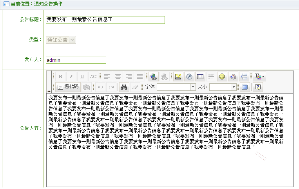Undo the last edit
Image resolution: width=299 pixels, height=189 pixels.
click(x=100, y=87)
